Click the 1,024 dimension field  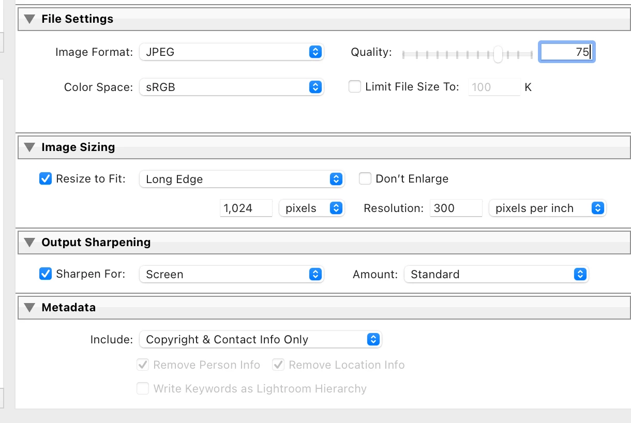pyautogui.click(x=246, y=208)
